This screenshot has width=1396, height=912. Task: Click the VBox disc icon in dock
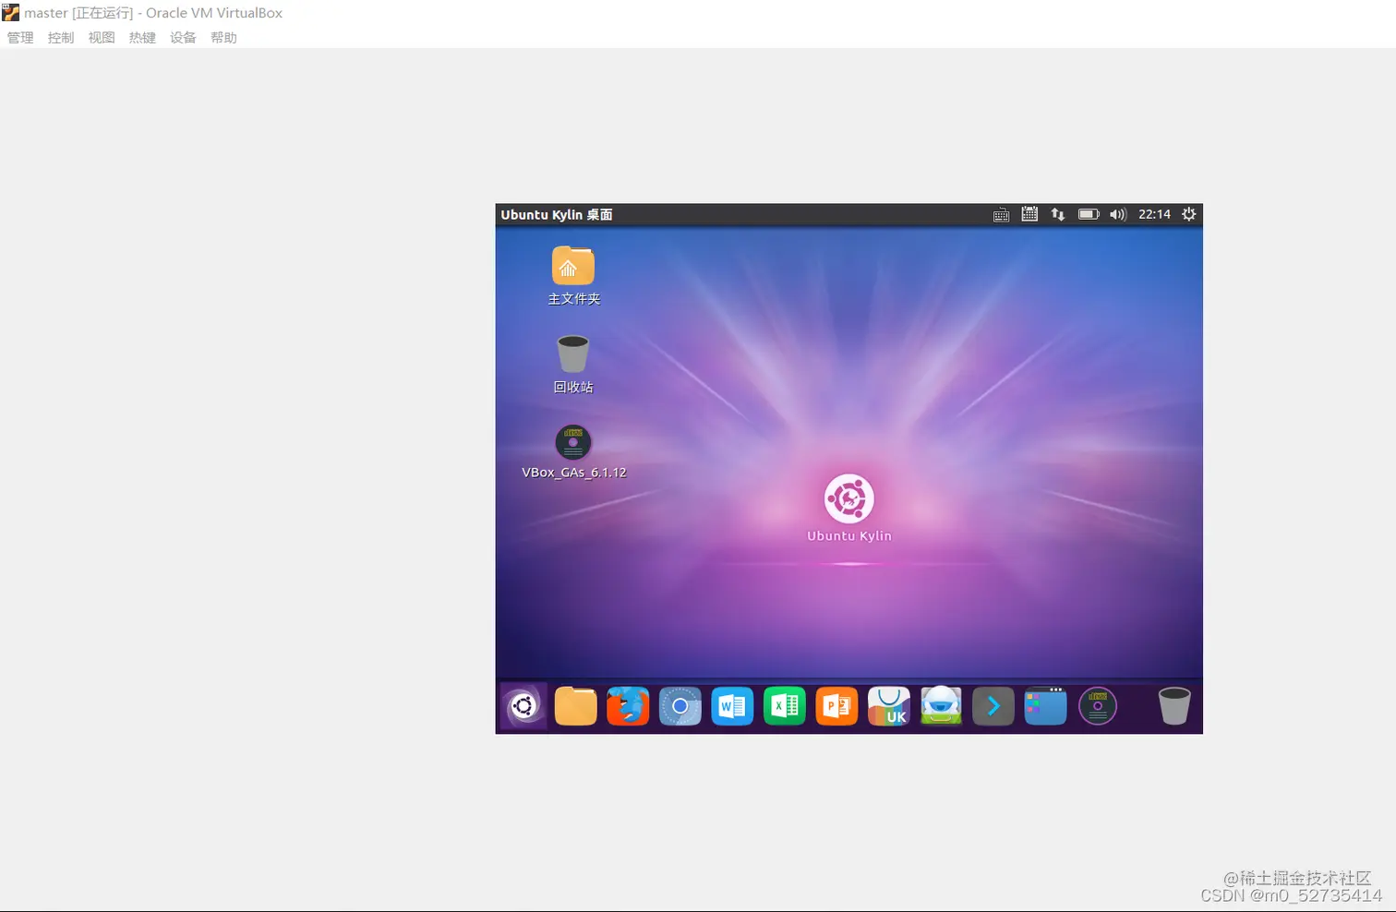point(1098,707)
